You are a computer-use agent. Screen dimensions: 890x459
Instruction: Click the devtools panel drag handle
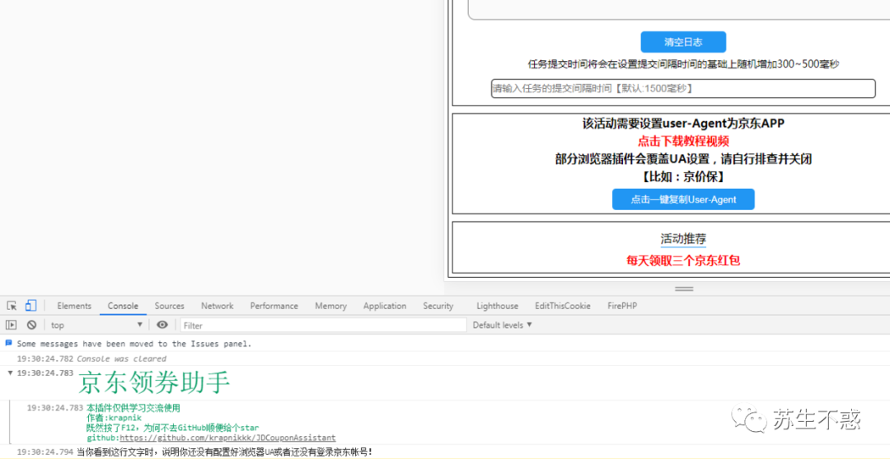coord(684,288)
